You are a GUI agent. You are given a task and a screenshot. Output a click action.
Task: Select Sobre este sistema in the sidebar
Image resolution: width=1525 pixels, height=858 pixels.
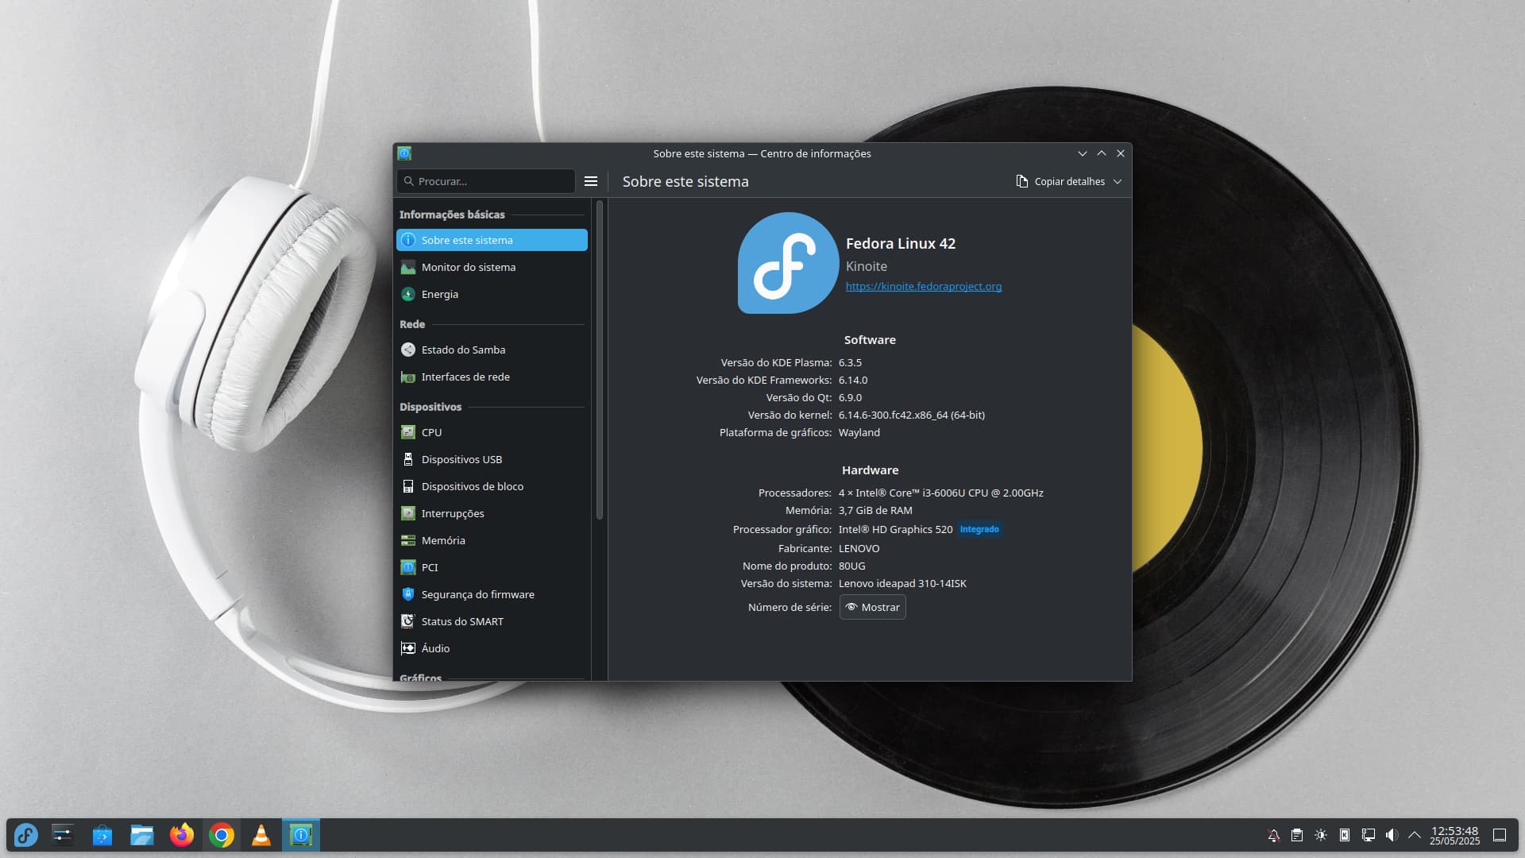coord(492,240)
